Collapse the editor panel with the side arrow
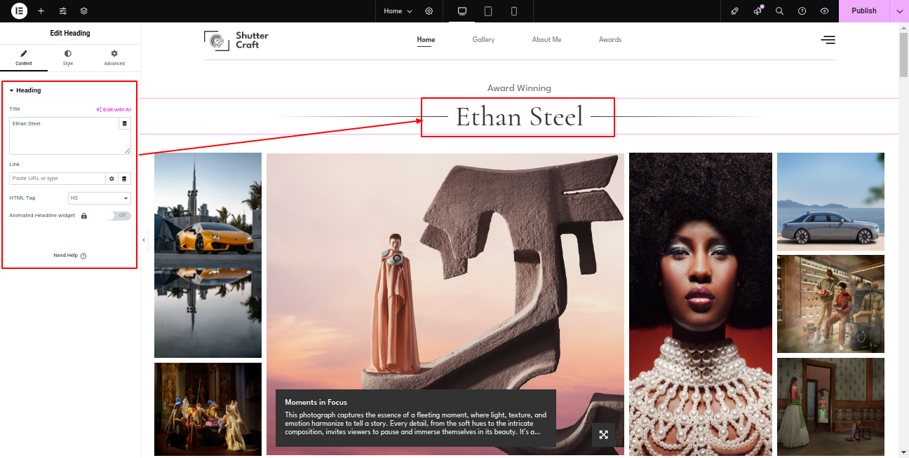 (144, 240)
